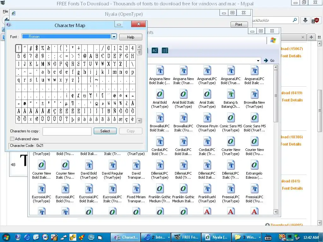Click the Windows Start button
Image resolution: width=323 pixels, height=242 pixels.
click(6, 237)
